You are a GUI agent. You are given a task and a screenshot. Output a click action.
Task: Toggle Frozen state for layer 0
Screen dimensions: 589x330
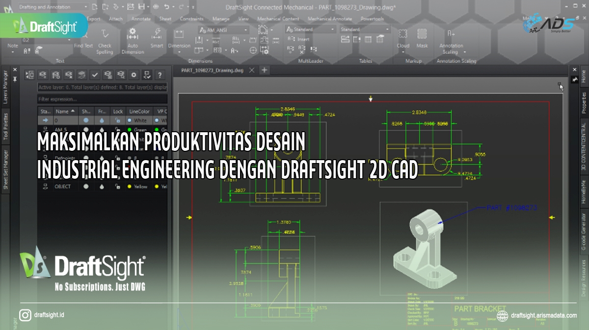click(102, 120)
